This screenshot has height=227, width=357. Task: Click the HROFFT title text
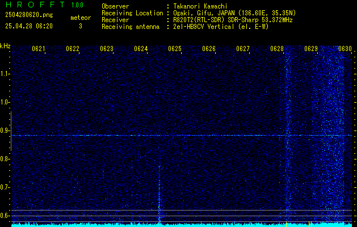pos(35,5)
